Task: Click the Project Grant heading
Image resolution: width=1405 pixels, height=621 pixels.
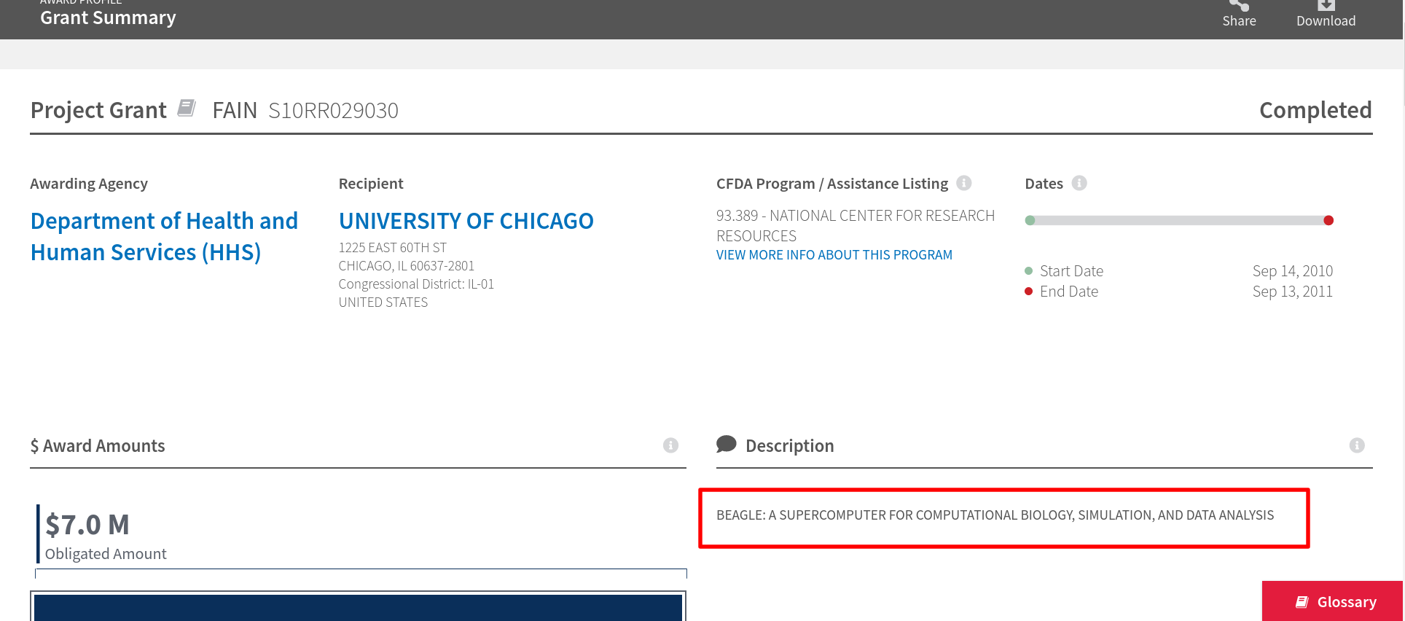Action: click(98, 110)
